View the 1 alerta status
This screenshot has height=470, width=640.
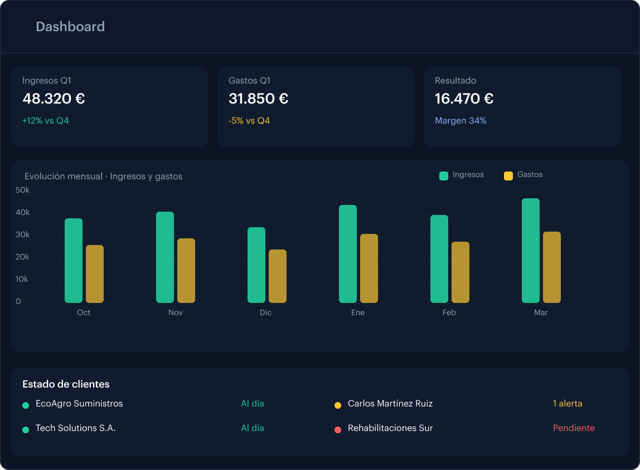[x=568, y=404]
